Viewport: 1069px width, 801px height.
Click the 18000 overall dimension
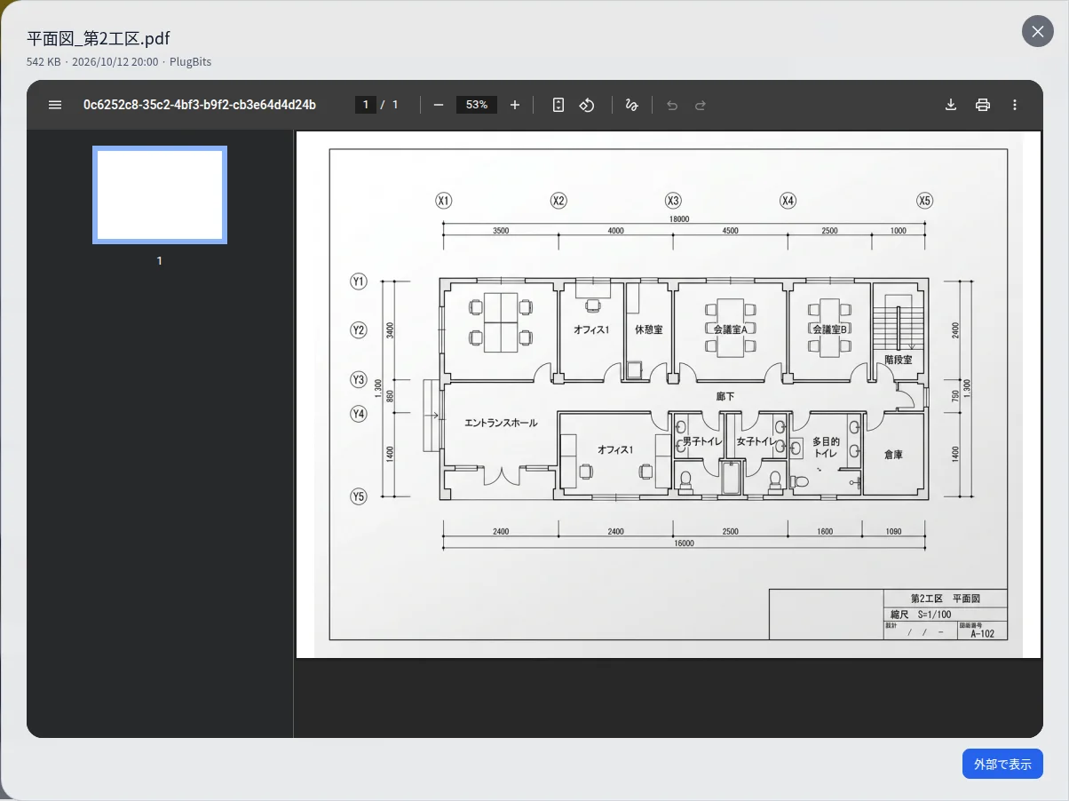(679, 219)
